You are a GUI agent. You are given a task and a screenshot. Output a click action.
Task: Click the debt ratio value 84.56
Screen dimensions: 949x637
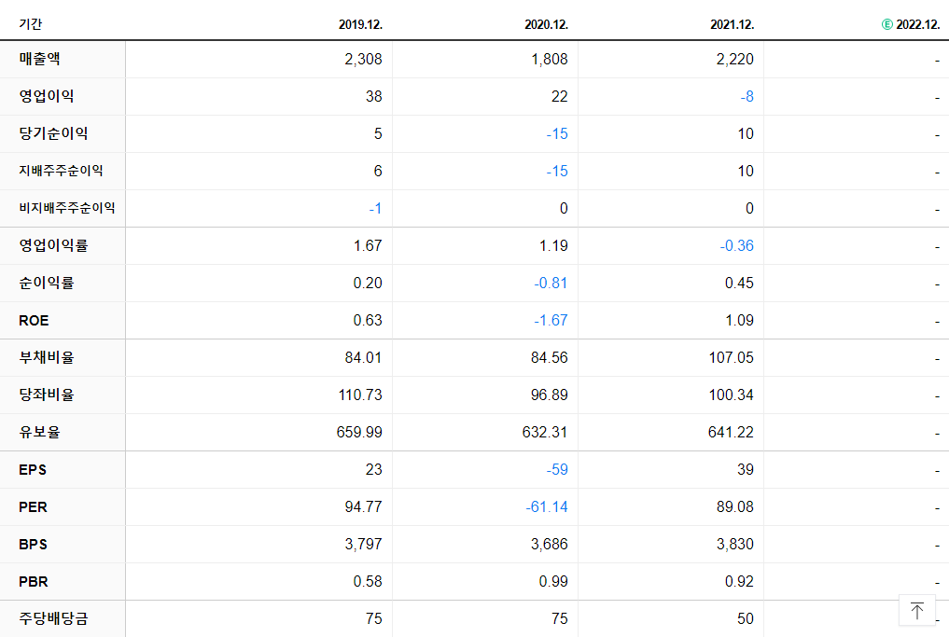pos(549,358)
